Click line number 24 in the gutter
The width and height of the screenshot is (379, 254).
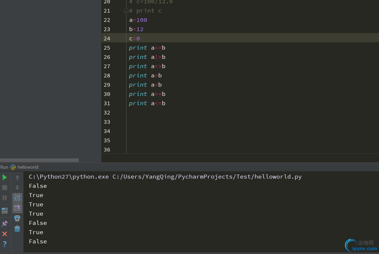tap(107, 39)
